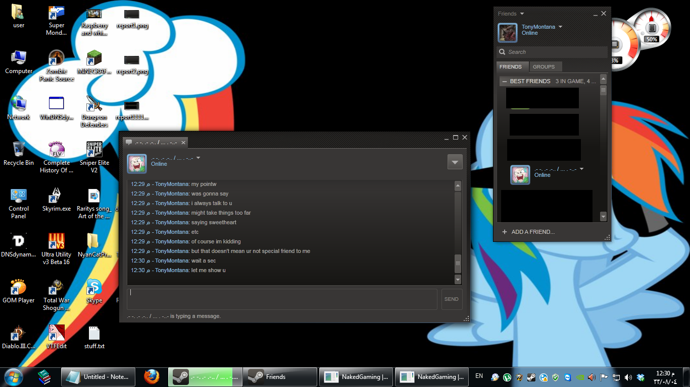The height and width of the screenshot is (387, 690).
Task: Open volume speaker tray icon
Action: tap(628, 377)
